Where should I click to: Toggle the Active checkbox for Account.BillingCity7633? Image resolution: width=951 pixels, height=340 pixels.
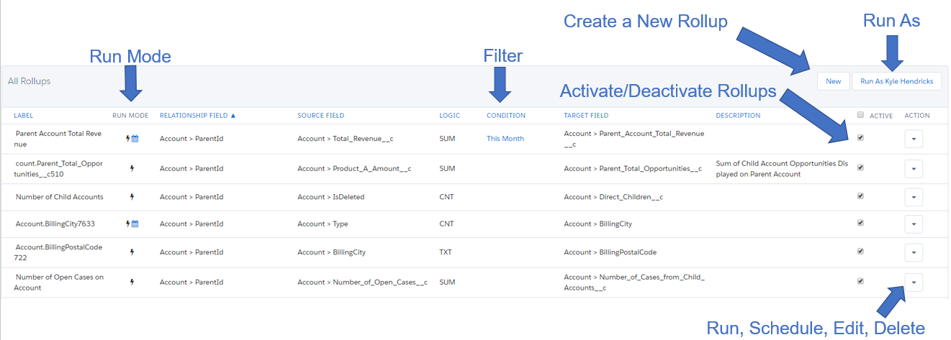[x=860, y=223]
